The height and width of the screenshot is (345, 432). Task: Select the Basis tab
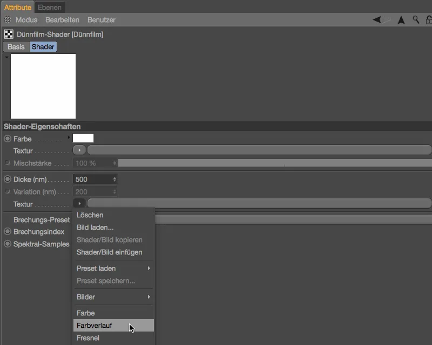pyautogui.click(x=16, y=47)
